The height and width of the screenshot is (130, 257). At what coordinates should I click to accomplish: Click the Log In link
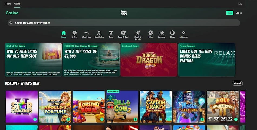(239, 13)
